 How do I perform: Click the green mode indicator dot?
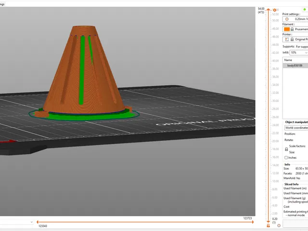tap(305, 9)
